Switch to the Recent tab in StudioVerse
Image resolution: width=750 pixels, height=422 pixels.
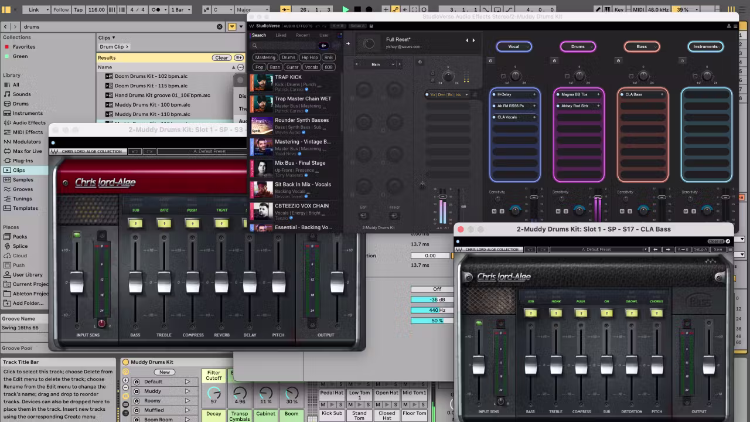pos(303,35)
